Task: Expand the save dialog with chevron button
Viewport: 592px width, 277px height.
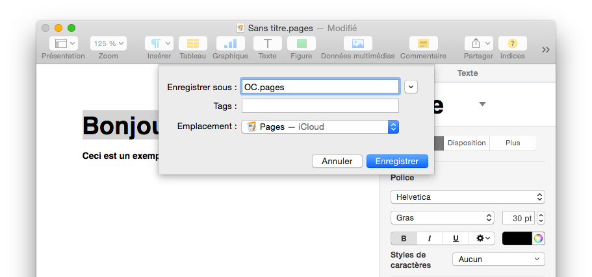Action: 411,87
